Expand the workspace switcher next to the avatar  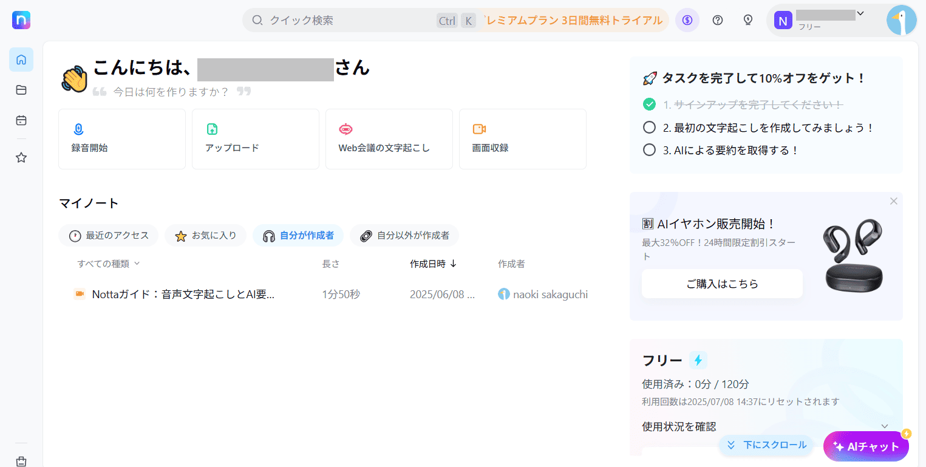(x=860, y=13)
